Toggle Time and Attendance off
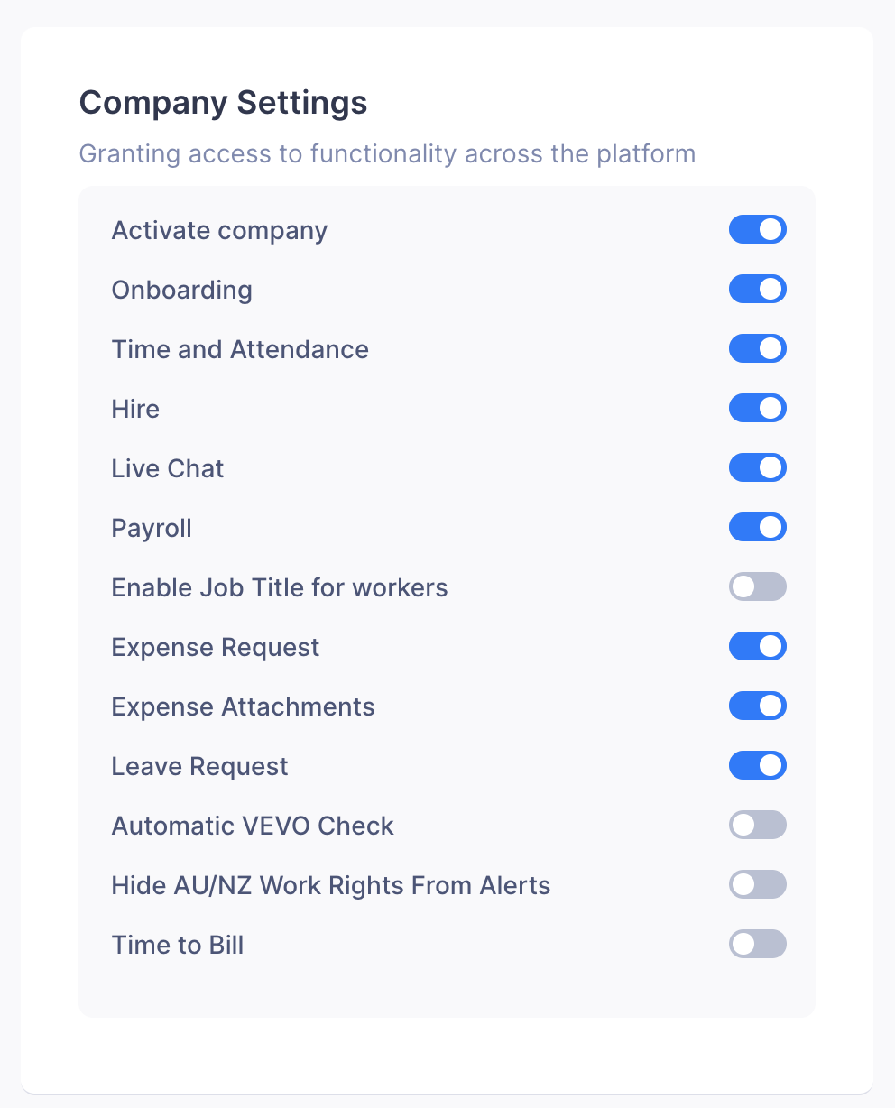 758,349
